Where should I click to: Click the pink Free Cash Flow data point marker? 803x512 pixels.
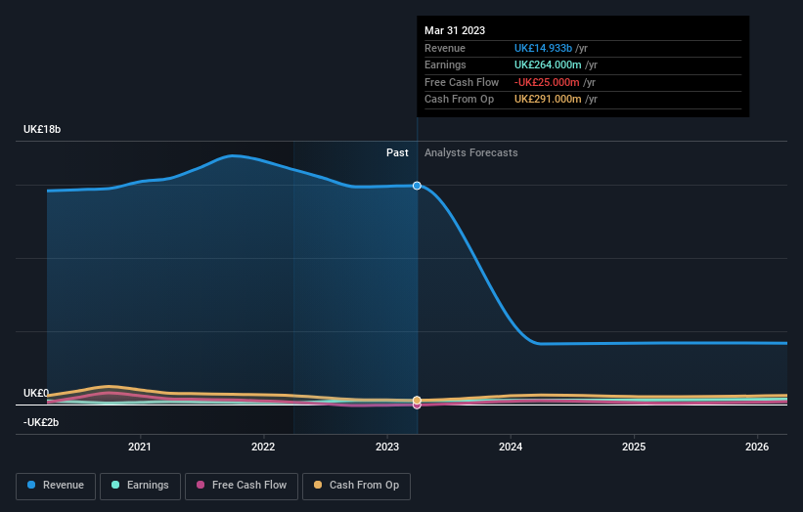417,405
